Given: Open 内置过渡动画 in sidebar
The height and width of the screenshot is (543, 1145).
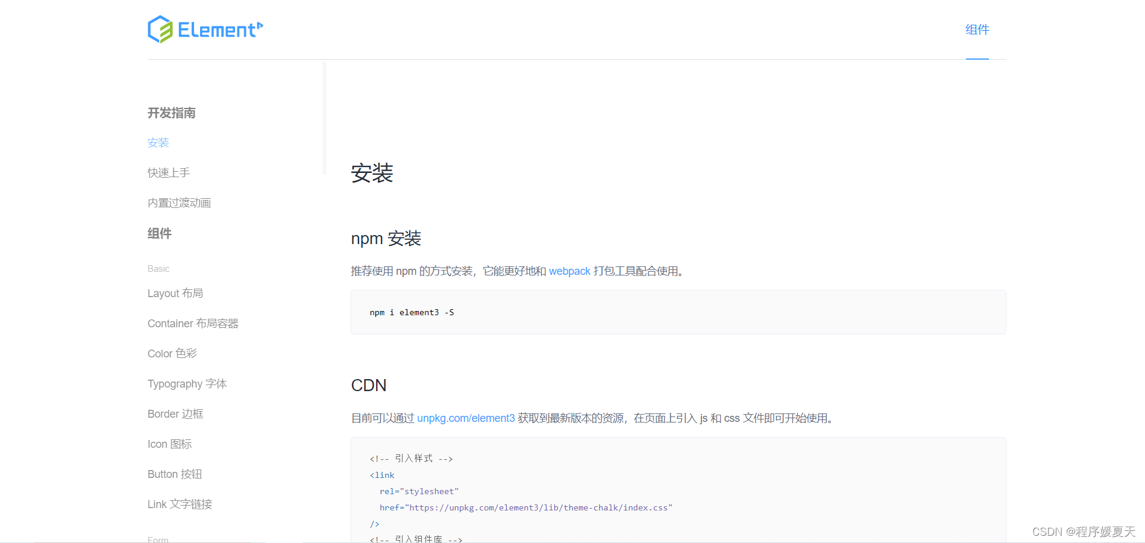Looking at the screenshot, I should [179, 203].
